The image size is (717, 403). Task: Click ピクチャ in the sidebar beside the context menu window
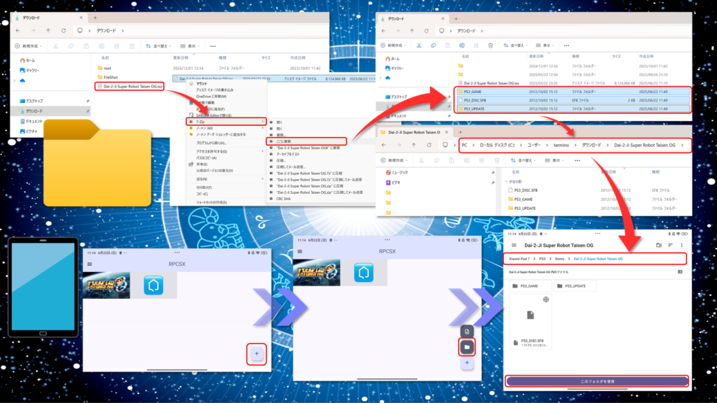(x=29, y=132)
